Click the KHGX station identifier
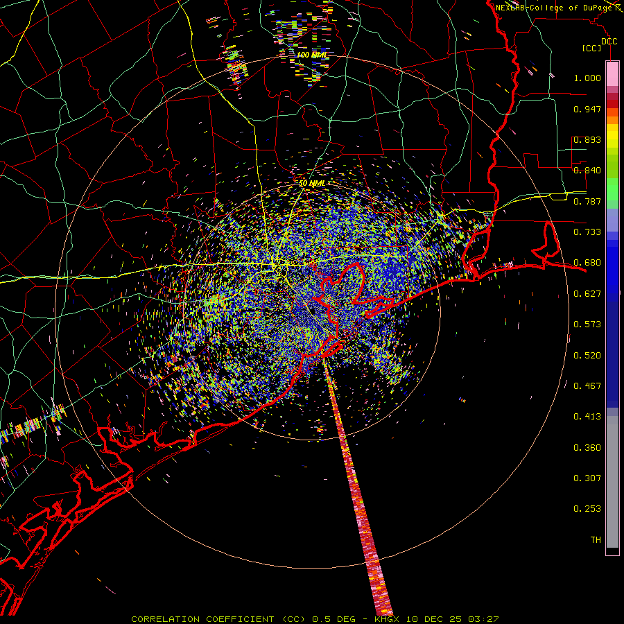This screenshot has width=624, height=624. click(386, 619)
